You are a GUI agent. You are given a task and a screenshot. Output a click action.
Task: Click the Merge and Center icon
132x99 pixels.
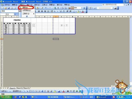point(48,11)
